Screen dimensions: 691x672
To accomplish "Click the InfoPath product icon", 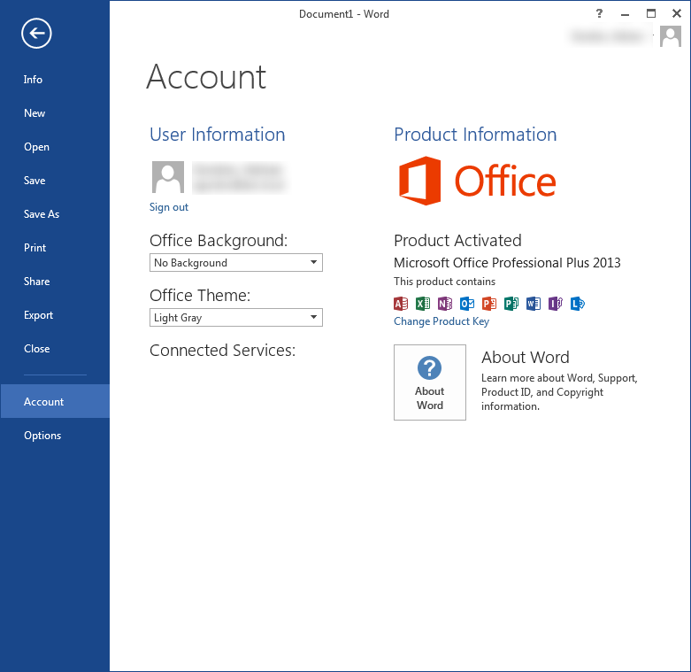I will pos(556,304).
